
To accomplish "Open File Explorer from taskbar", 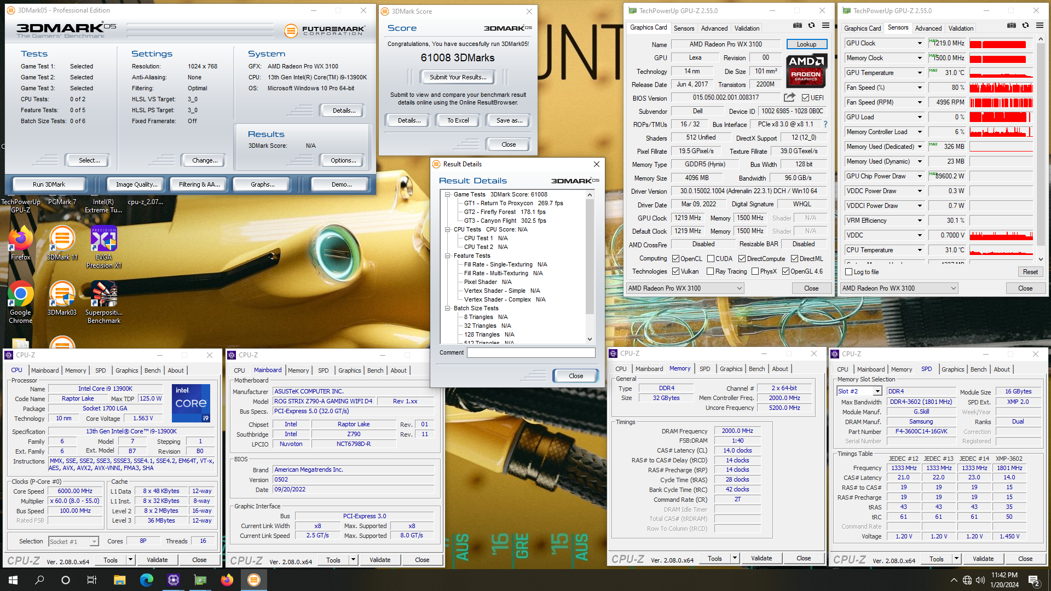I will tap(120, 580).
